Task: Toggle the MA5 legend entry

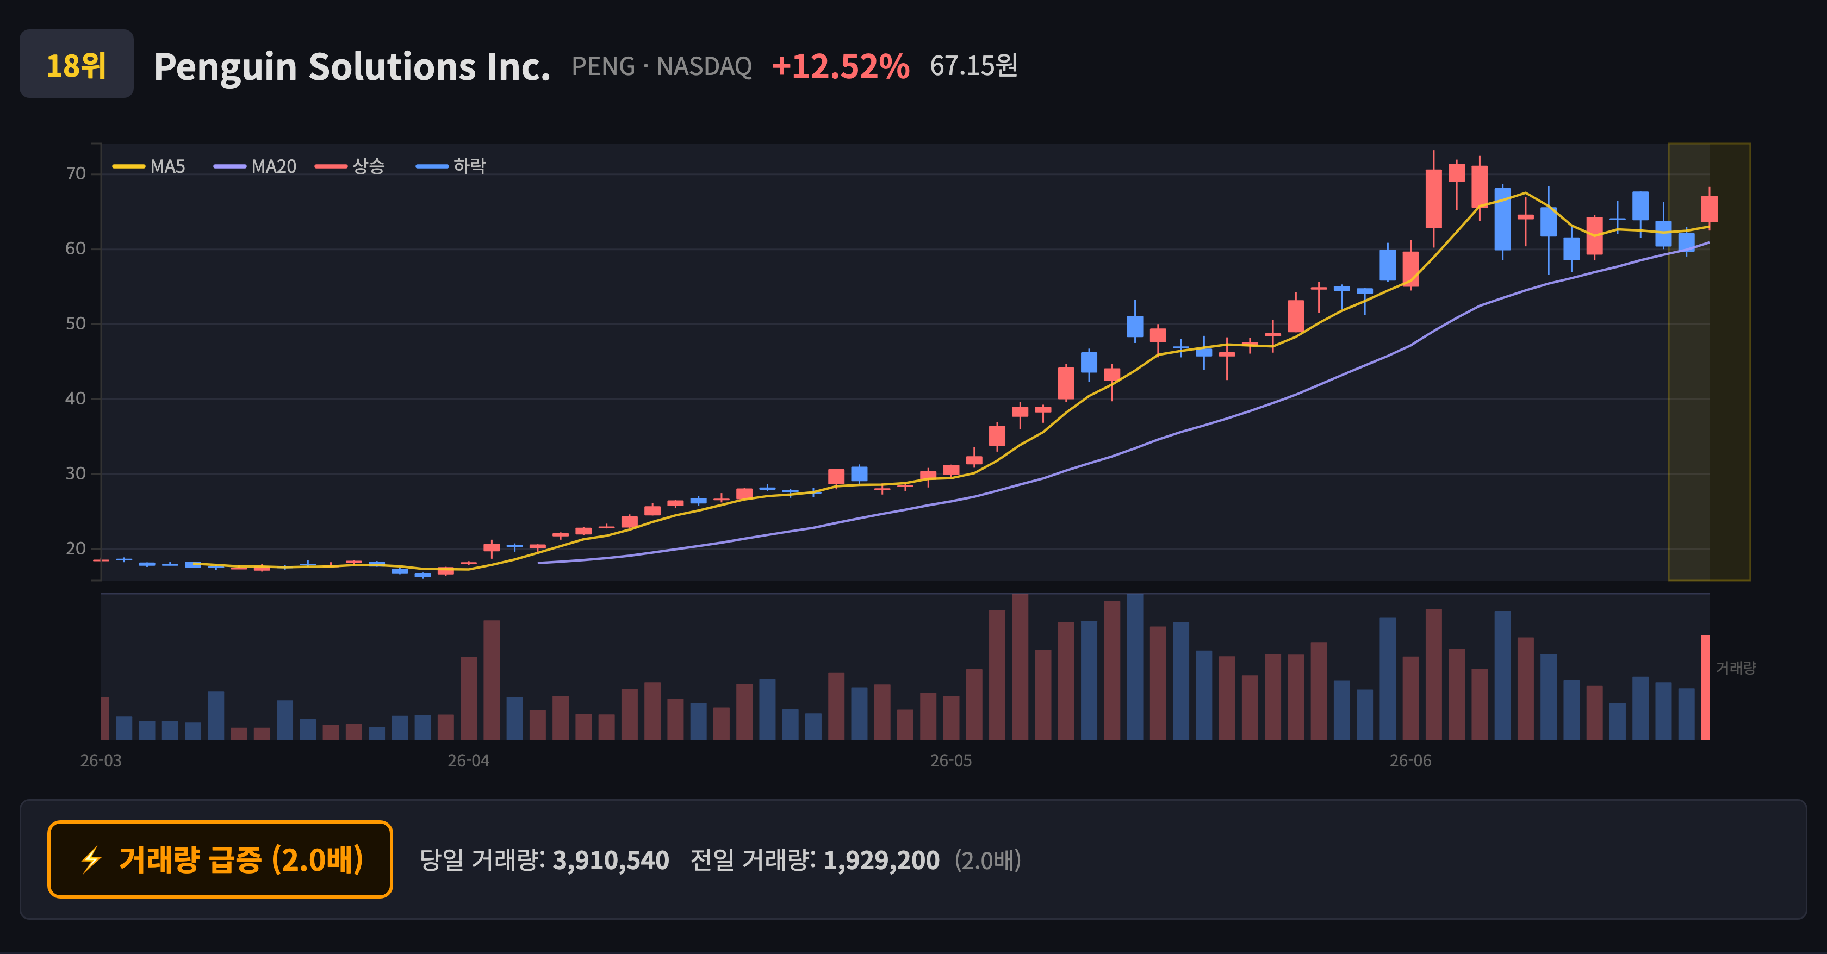Action: pos(149,166)
